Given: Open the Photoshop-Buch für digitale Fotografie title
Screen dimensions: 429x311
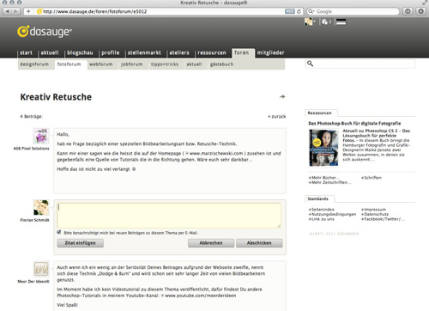Looking at the screenshot, I should coord(354,124).
